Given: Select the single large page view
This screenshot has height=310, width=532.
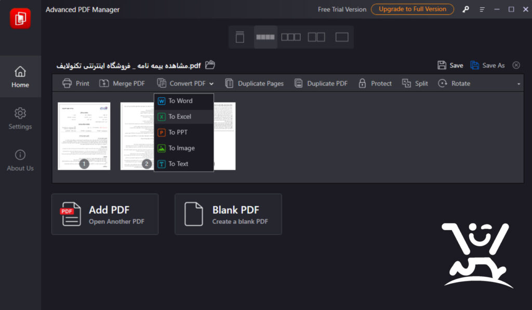Looking at the screenshot, I should point(342,37).
